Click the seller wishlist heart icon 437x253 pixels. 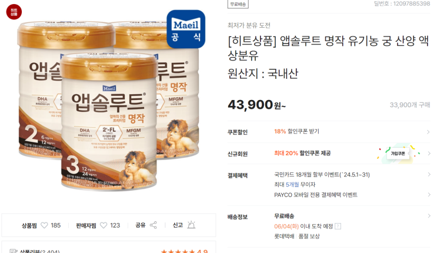click(104, 225)
